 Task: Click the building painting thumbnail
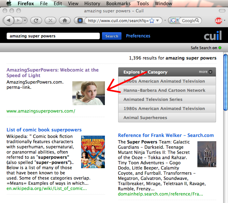point(207,154)
